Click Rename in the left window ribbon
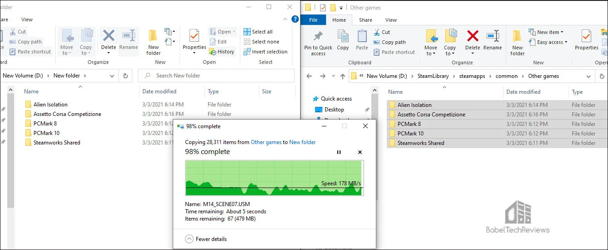 pyautogui.click(x=129, y=40)
